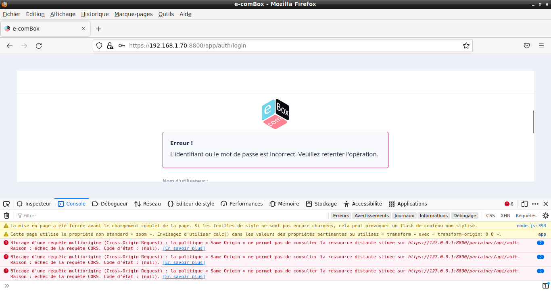Open the Pocket save icon

pyautogui.click(x=527, y=46)
